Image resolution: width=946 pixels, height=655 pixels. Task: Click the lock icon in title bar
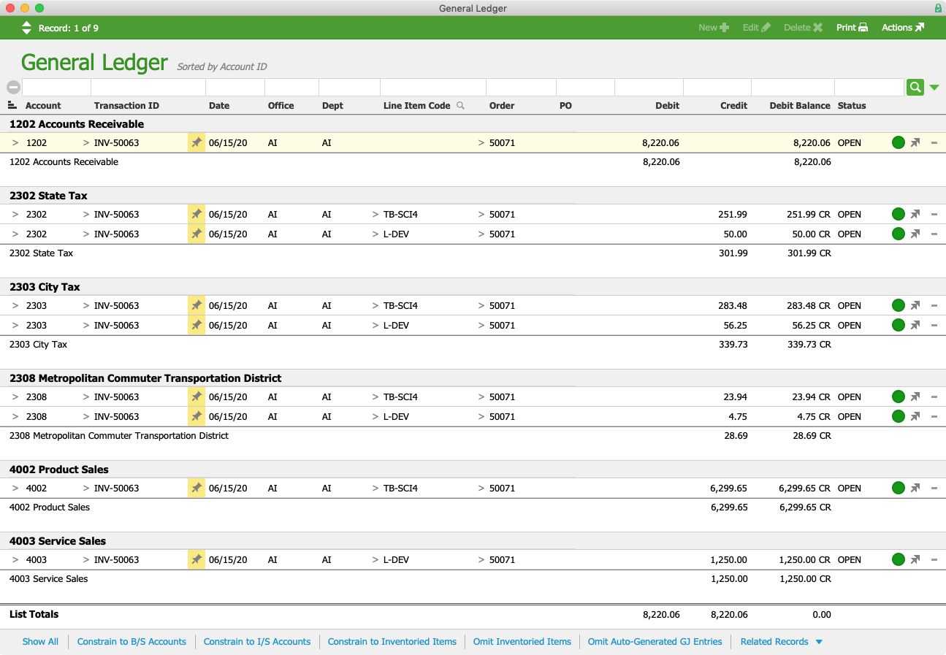938,8
